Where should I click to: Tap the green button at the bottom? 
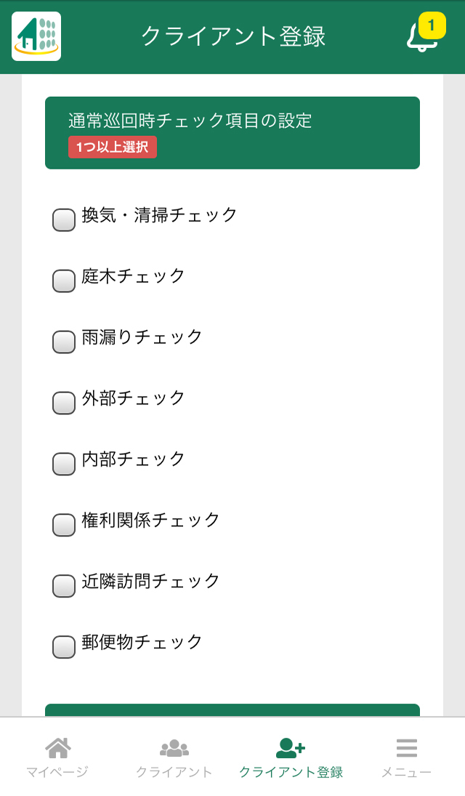(x=232, y=709)
